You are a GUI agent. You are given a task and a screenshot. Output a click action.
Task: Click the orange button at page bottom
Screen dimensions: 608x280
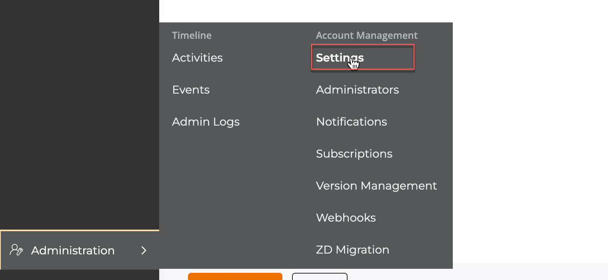pos(235,276)
